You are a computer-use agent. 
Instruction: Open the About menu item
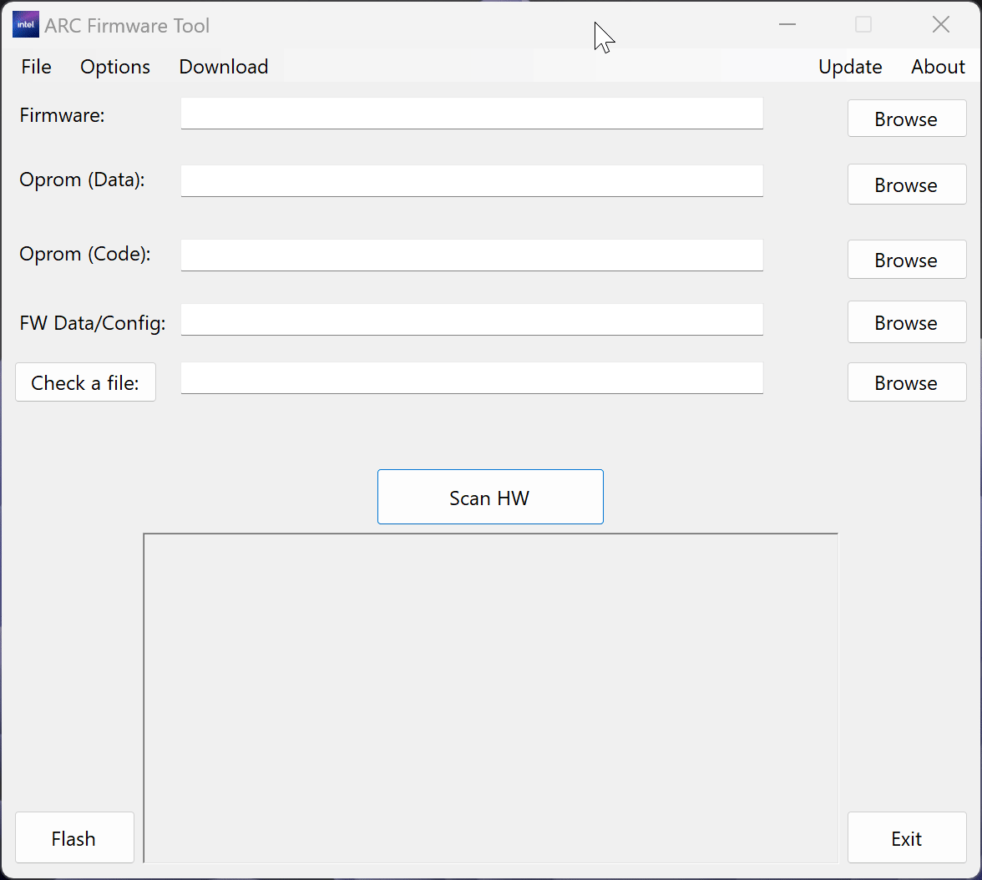pos(938,67)
